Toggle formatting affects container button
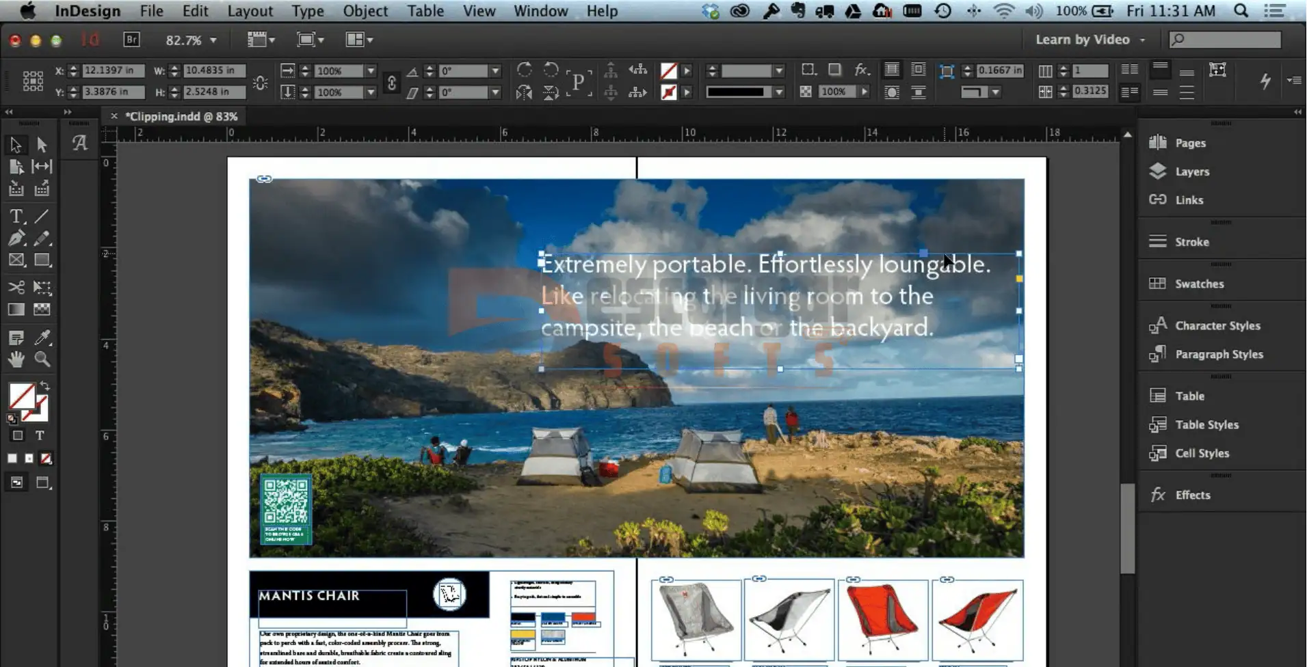The image size is (1307, 667). pos(18,435)
